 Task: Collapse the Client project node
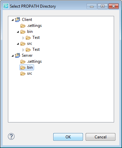[x=13, y=20]
